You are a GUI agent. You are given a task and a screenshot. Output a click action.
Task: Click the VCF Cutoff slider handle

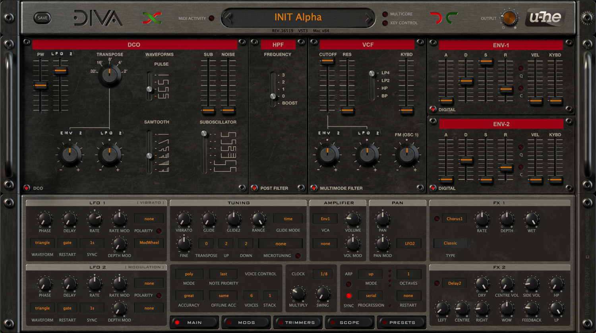(327, 61)
